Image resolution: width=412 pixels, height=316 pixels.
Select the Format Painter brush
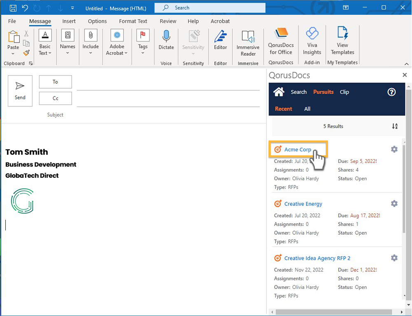[x=26, y=53]
